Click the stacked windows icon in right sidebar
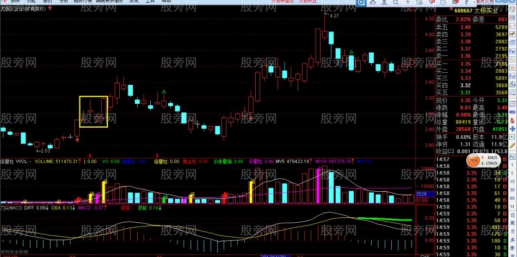This screenshot has height=257, width=517. pyautogui.click(x=513, y=42)
